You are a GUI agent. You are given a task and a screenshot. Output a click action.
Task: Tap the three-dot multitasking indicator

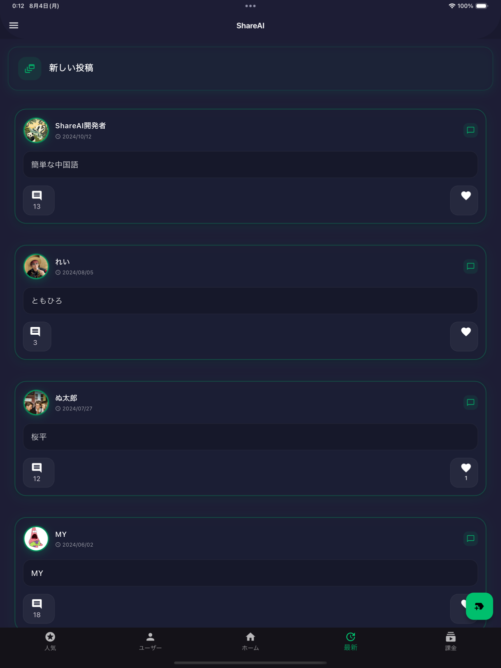coord(250,6)
